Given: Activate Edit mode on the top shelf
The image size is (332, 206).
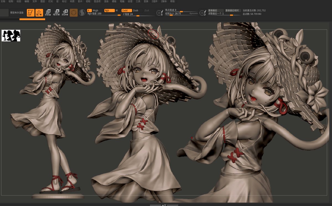Looking at the screenshot, I should (x=30, y=12).
